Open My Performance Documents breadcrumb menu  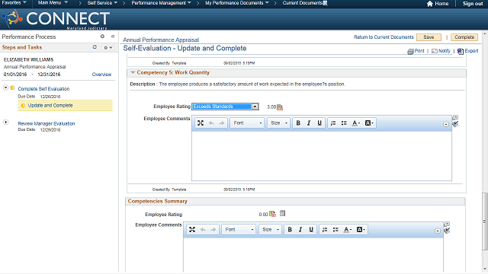pos(237,3)
